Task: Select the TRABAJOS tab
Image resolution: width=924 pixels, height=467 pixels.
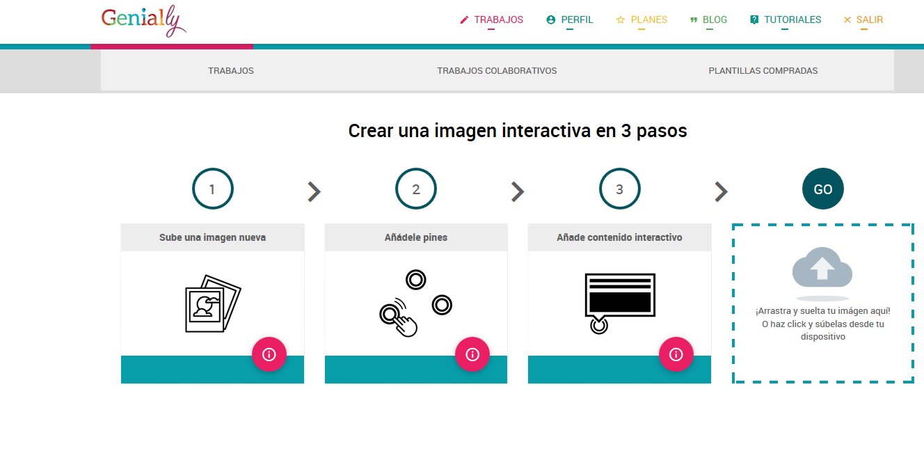Action: pos(230,70)
